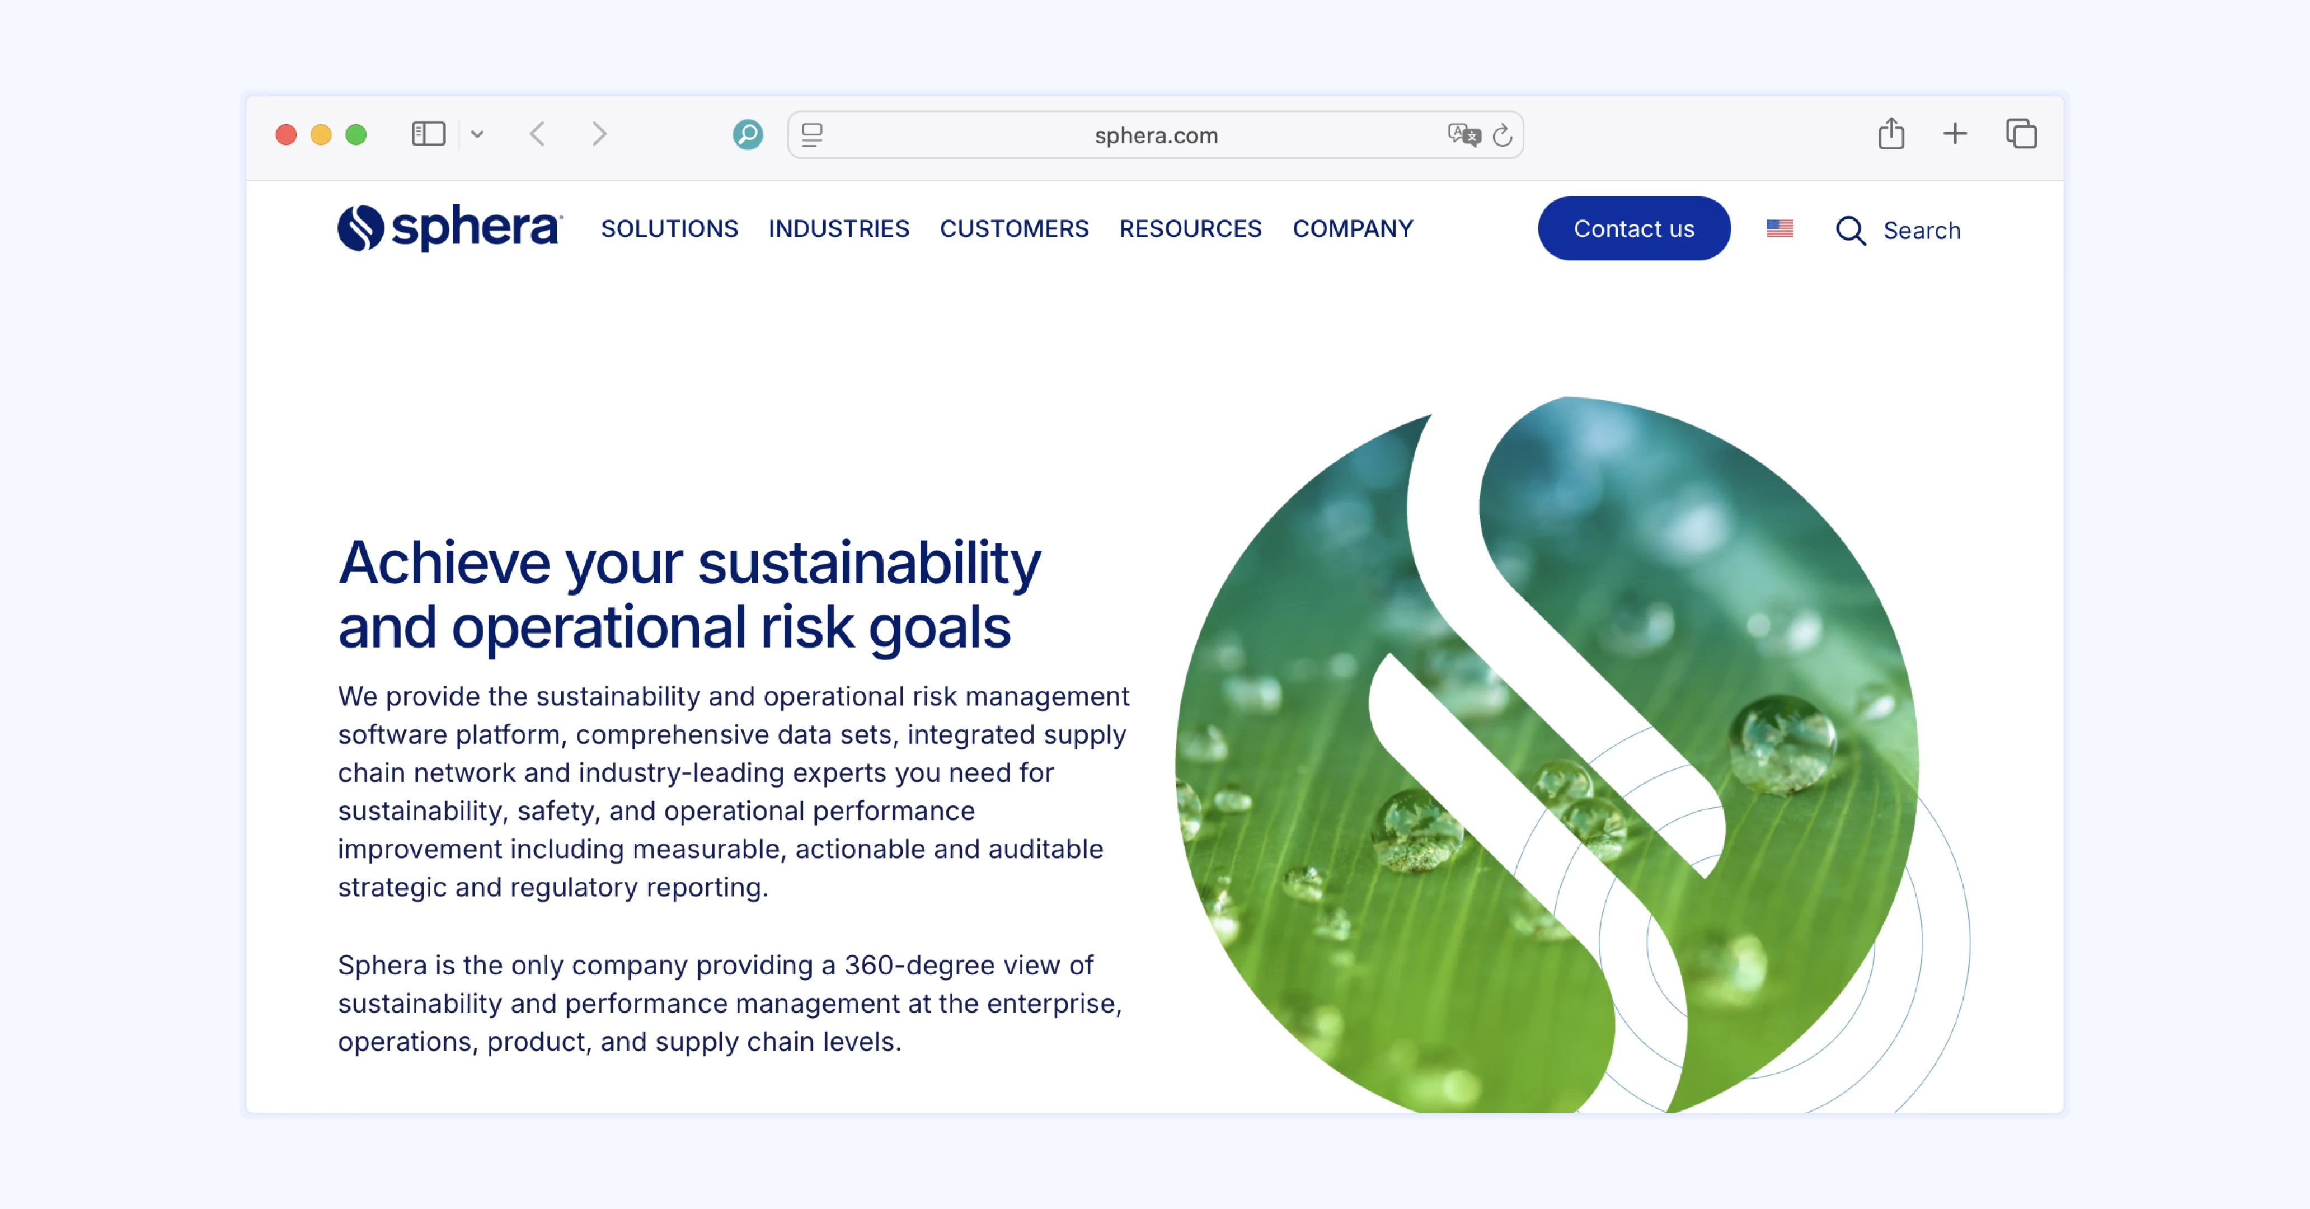This screenshot has width=2310, height=1209.
Task: Toggle the browser sidebar icon
Action: 428,134
